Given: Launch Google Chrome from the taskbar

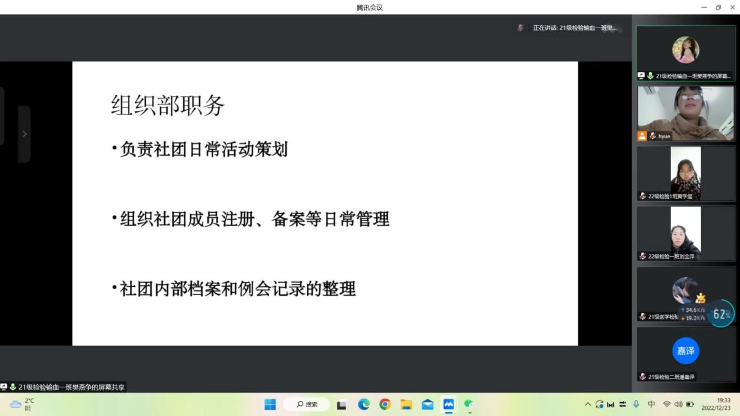Looking at the screenshot, I should pos(385,405).
